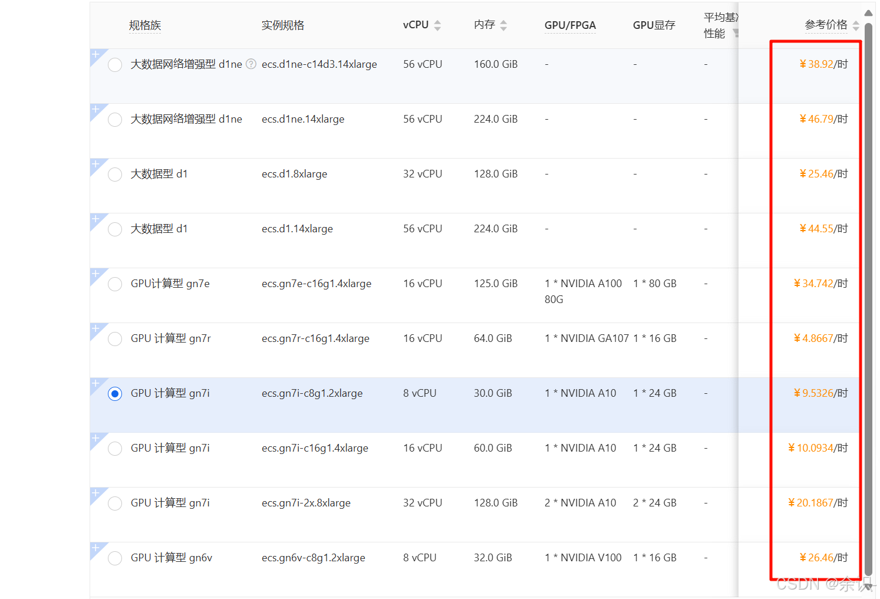The width and height of the screenshot is (880, 599).
Task: Click 1 * NVIDIA A100 80G cell
Action: [584, 291]
